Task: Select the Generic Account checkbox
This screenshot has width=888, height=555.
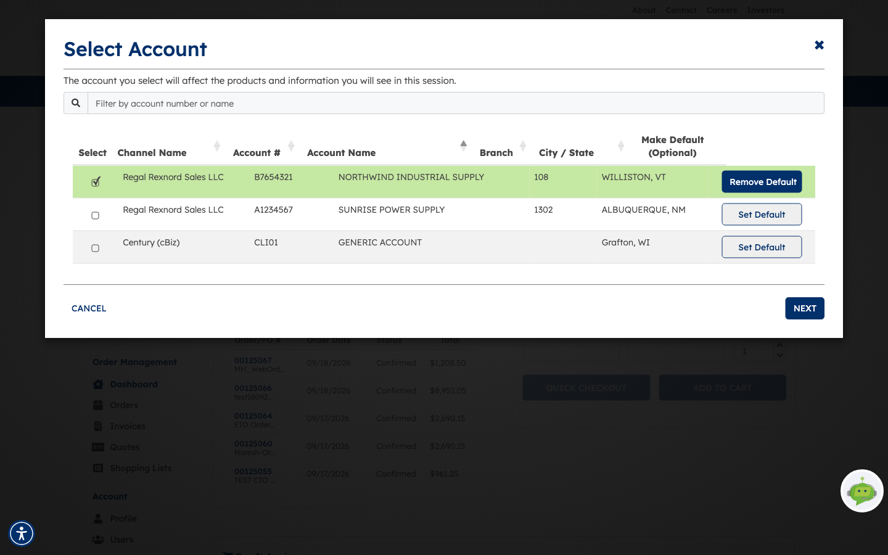Action: click(95, 248)
